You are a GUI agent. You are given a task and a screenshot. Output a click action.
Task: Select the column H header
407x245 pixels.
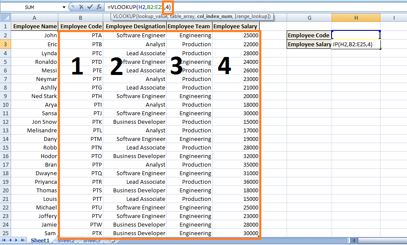(x=356, y=18)
